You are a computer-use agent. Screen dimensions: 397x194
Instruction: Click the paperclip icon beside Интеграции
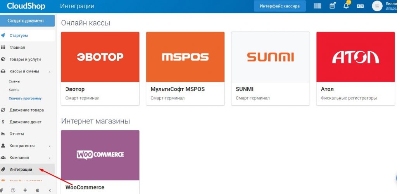pos(3,170)
